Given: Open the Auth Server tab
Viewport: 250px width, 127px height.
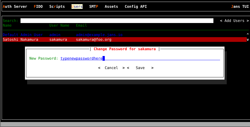Looking at the screenshot, I should (x=15, y=6).
